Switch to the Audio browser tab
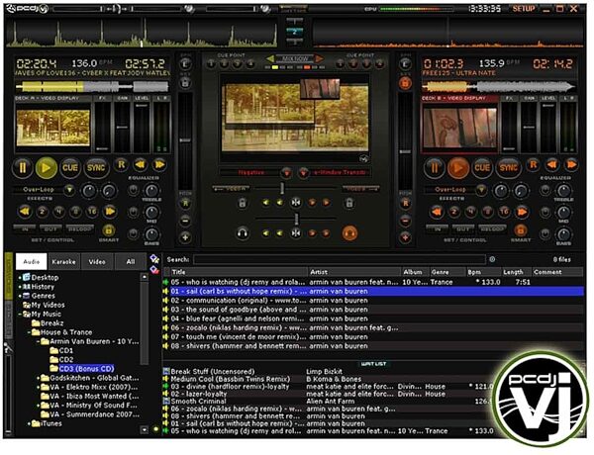This screenshot has width=594, height=455. pyautogui.click(x=32, y=261)
